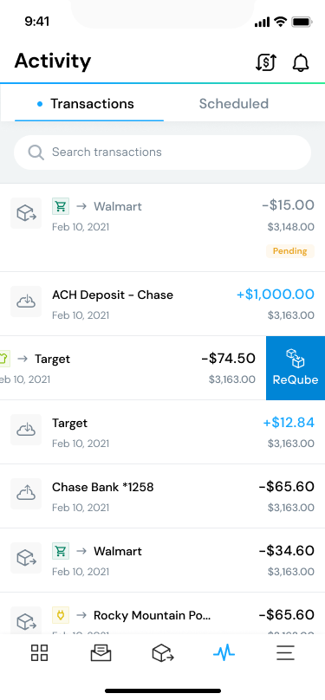Tap the Pending status badge
Screen dimensions: 325x700
290,251
